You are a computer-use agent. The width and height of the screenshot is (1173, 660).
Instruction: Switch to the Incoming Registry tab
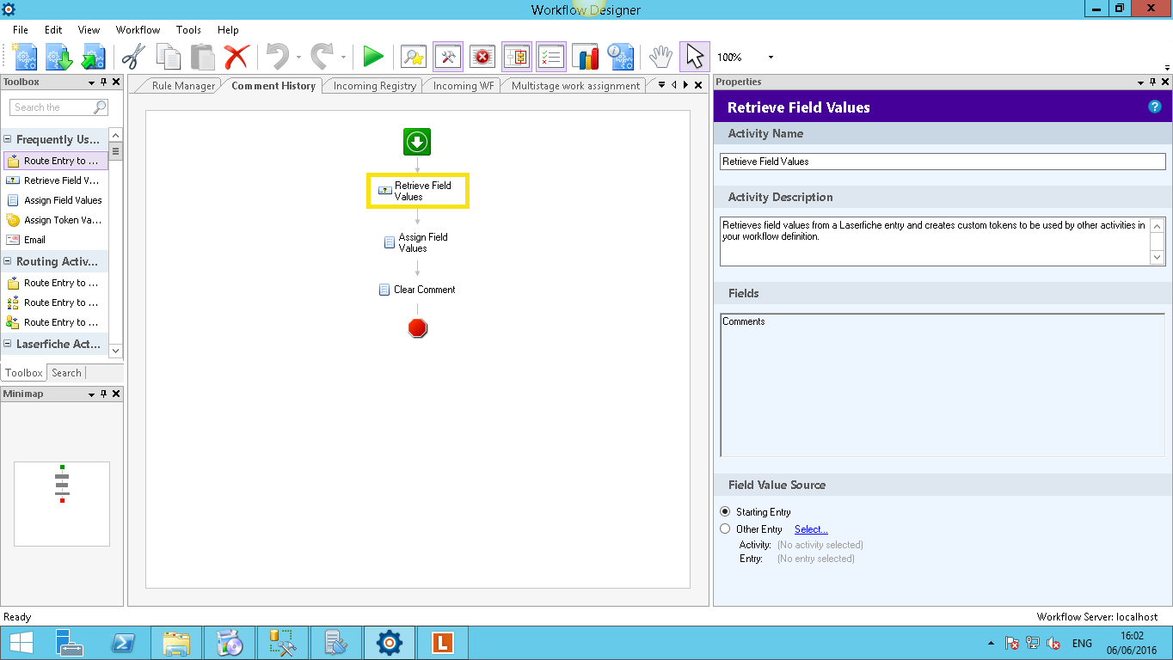(x=374, y=86)
